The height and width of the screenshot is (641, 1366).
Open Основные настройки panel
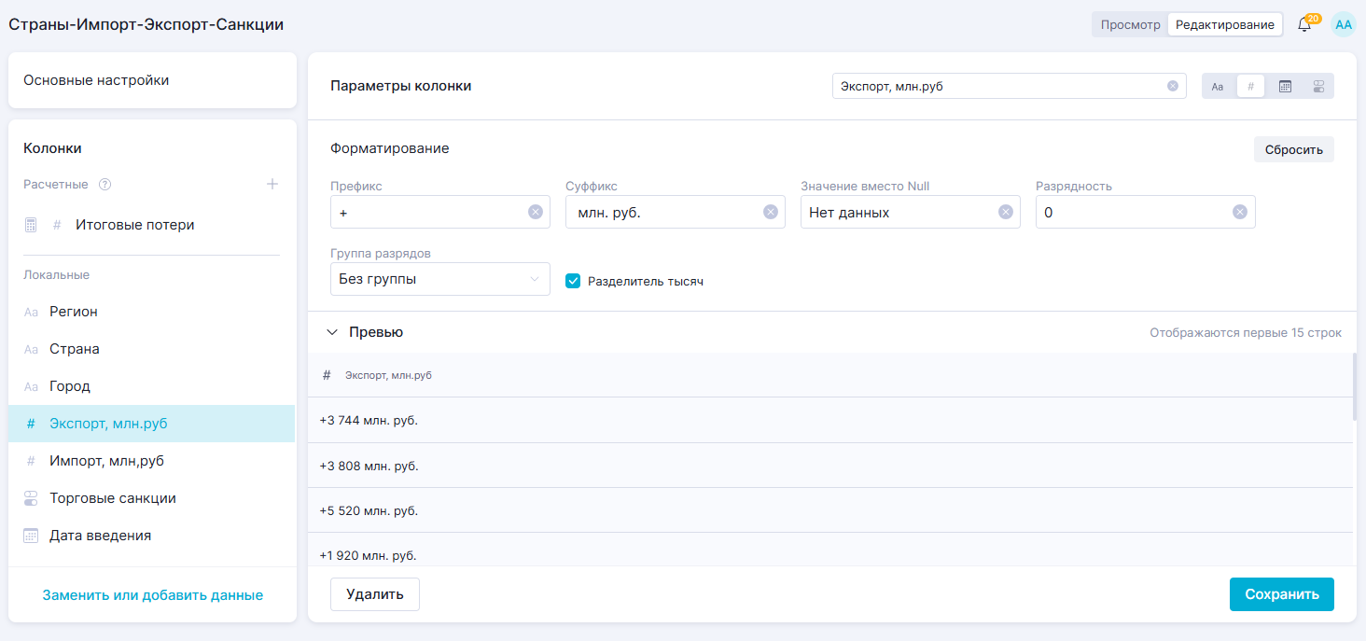[x=152, y=80]
